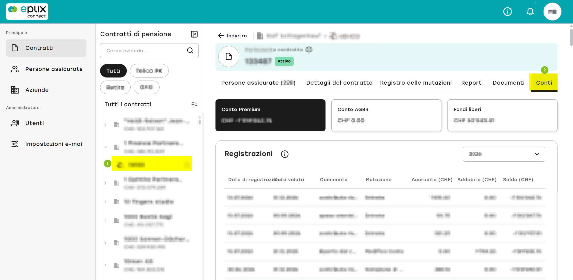Focus the Cerca azienda search field

coord(149,51)
